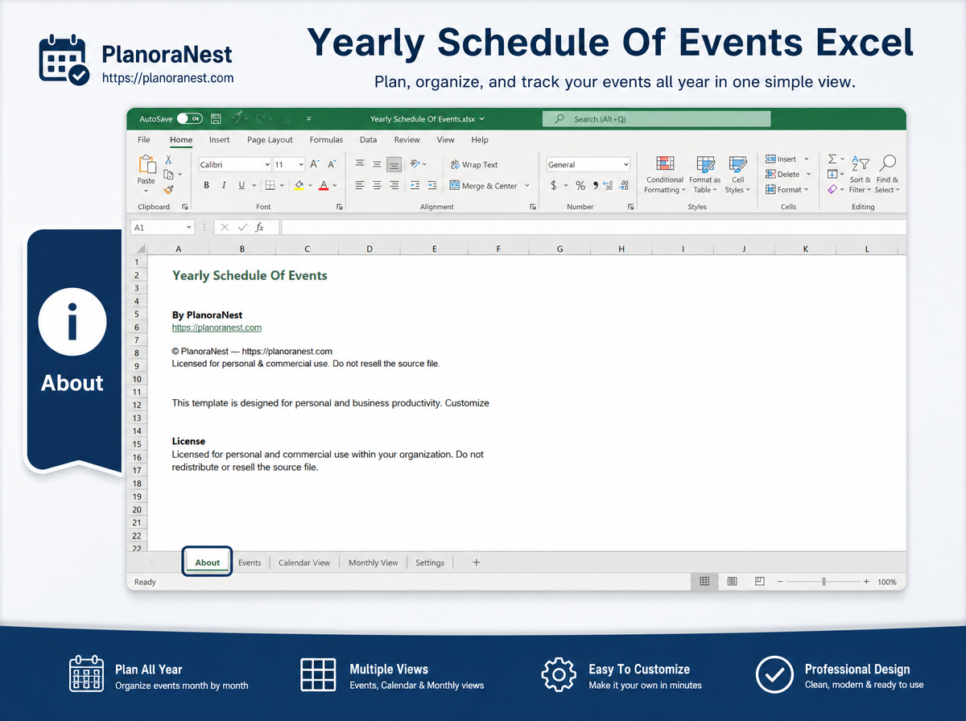Toggle Underline formatting
966x721 pixels.
pyautogui.click(x=242, y=185)
